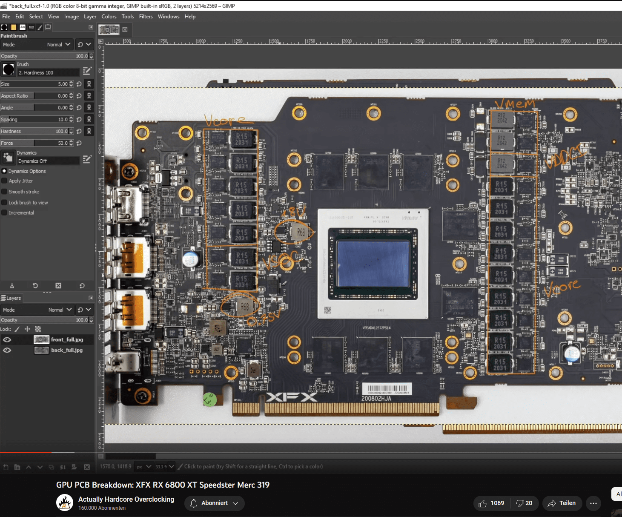The width and height of the screenshot is (622, 517).
Task: Link Angle to brush native
Action: [x=89, y=108]
